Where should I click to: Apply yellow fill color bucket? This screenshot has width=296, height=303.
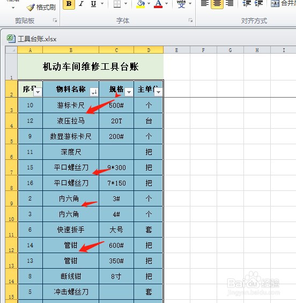[x=140, y=4]
